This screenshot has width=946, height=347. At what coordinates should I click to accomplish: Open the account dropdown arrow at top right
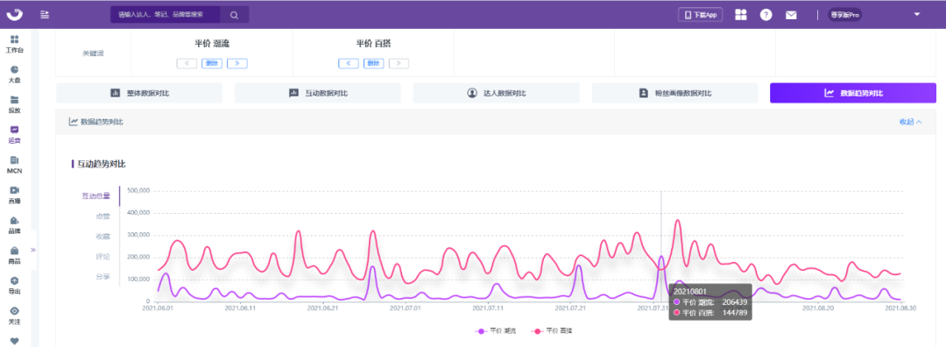917,14
